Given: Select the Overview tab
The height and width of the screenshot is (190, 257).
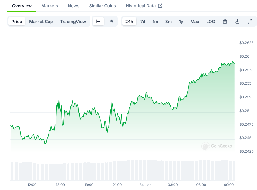Looking at the screenshot, I should [22, 6].
